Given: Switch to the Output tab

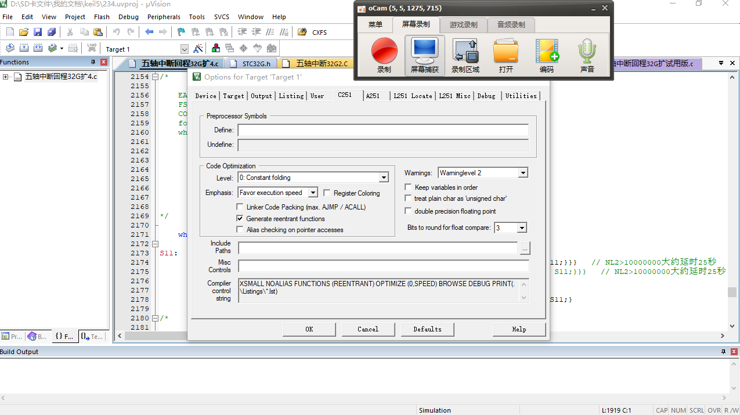Looking at the screenshot, I should [262, 96].
